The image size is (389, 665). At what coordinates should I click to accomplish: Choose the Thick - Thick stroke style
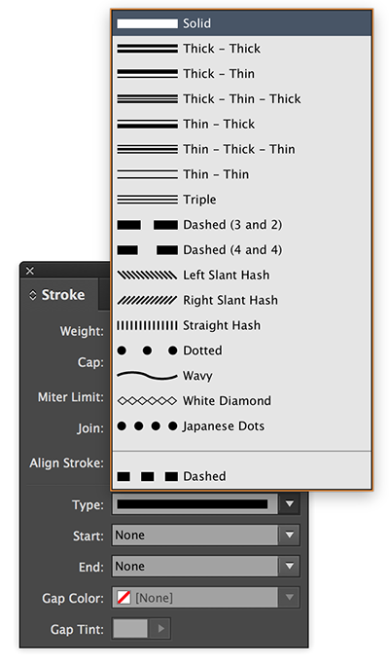coord(242,49)
